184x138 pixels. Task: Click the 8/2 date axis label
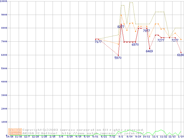pos(121,137)
